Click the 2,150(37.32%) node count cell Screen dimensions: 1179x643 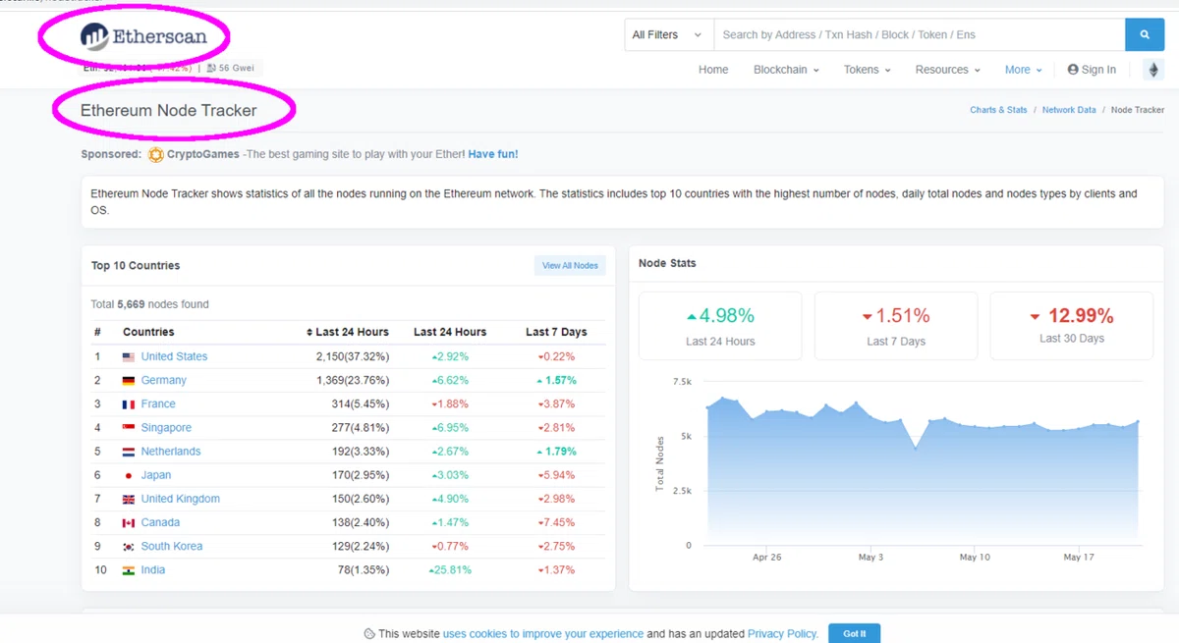353,356
